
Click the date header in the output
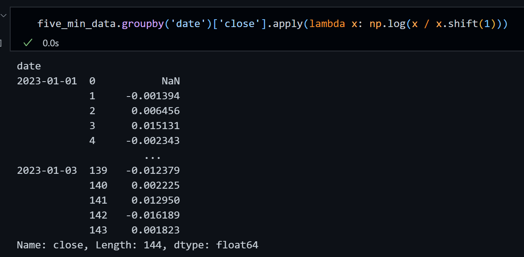(29, 66)
